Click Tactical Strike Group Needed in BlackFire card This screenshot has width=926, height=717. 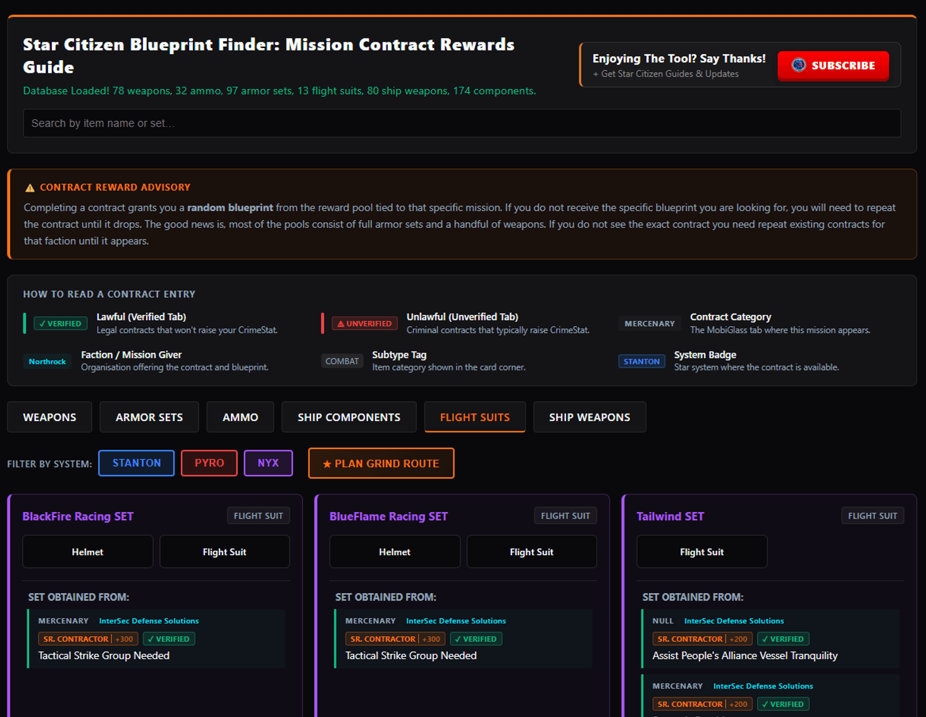point(104,656)
